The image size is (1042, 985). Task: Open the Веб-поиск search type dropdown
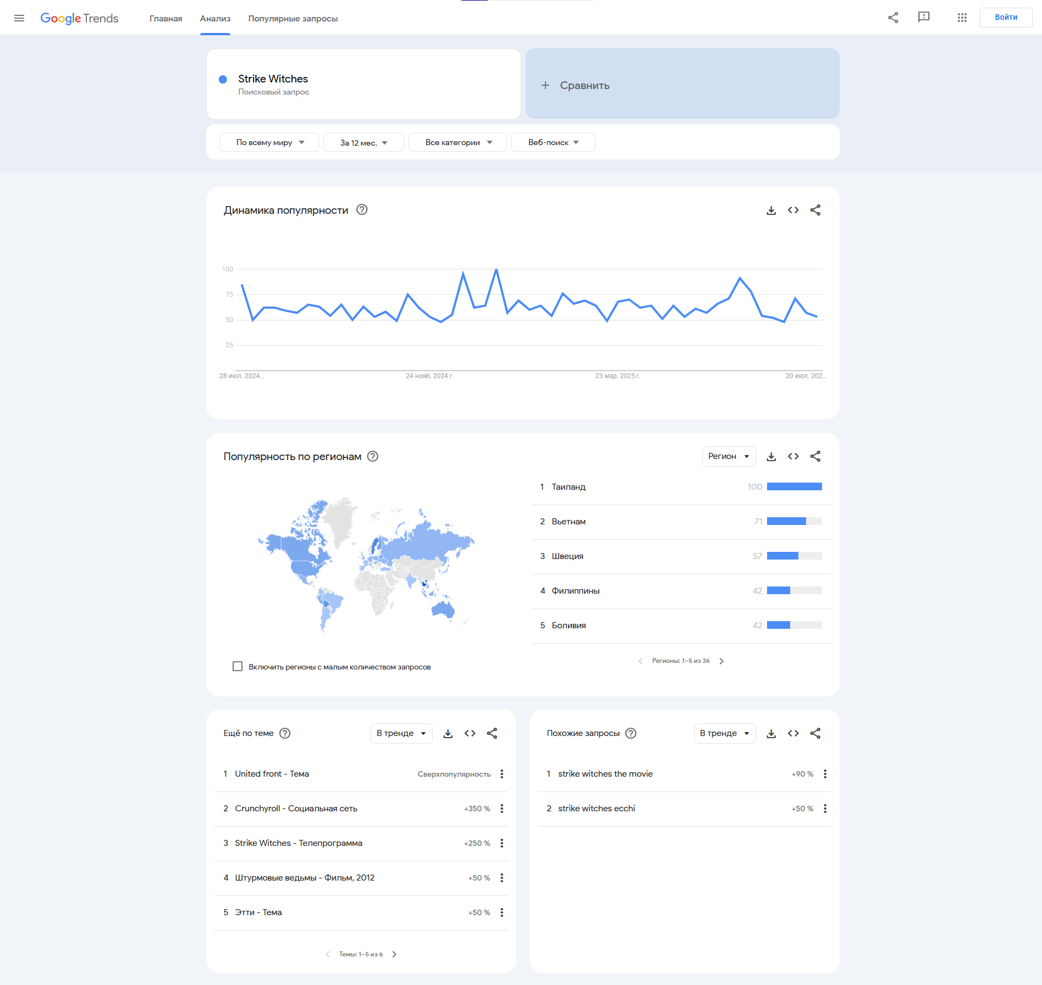tap(553, 142)
